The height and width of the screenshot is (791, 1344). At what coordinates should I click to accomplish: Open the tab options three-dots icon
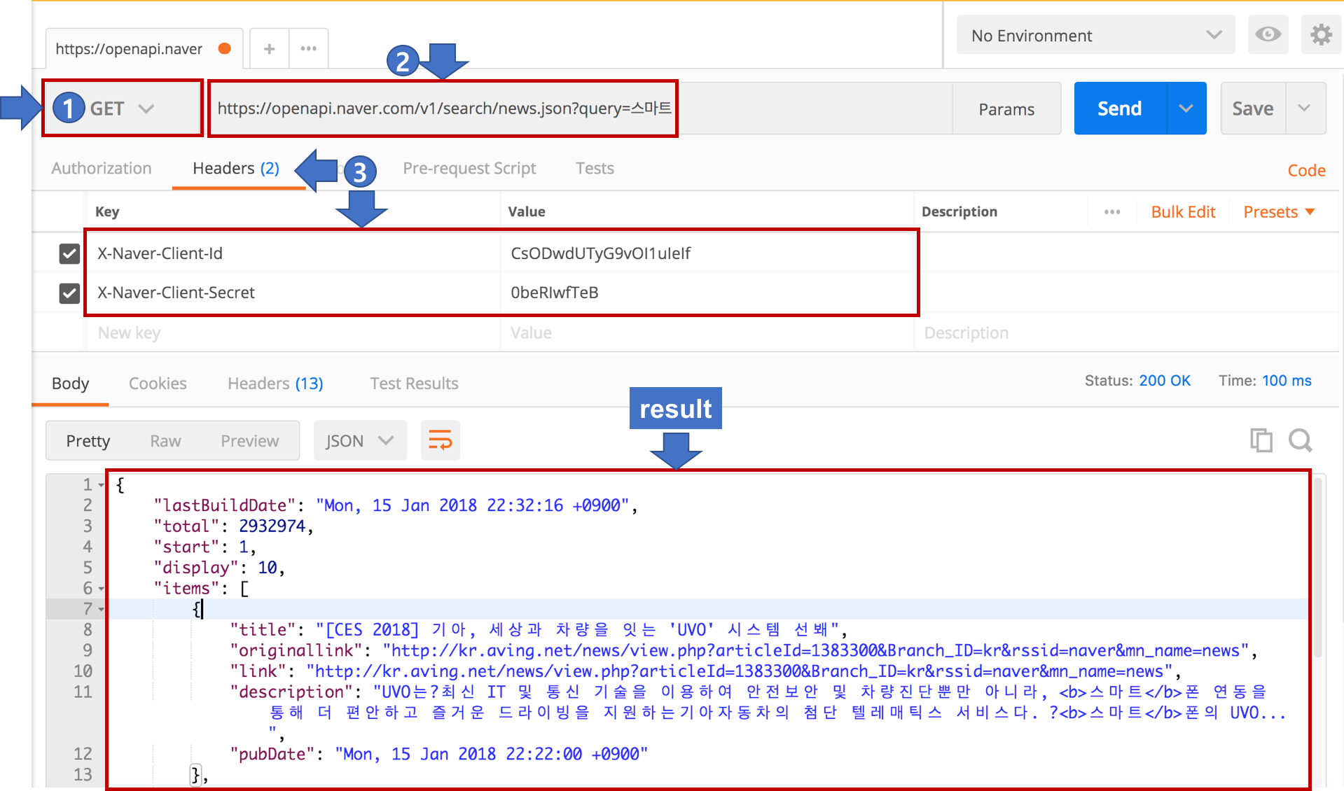pyautogui.click(x=308, y=49)
